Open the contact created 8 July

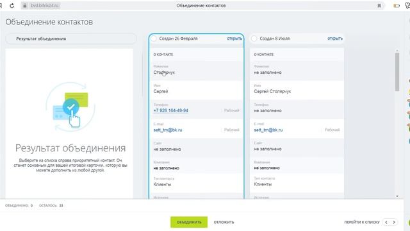pos(335,38)
